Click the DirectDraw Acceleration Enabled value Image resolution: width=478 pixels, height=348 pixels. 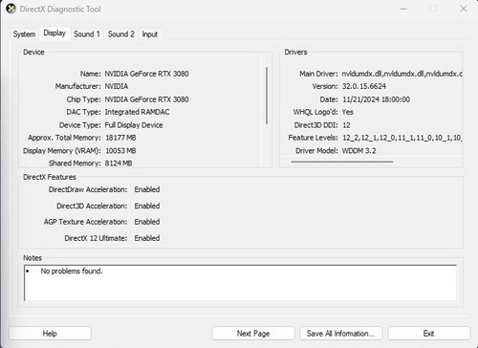pyautogui.click(x=147, y=189)
